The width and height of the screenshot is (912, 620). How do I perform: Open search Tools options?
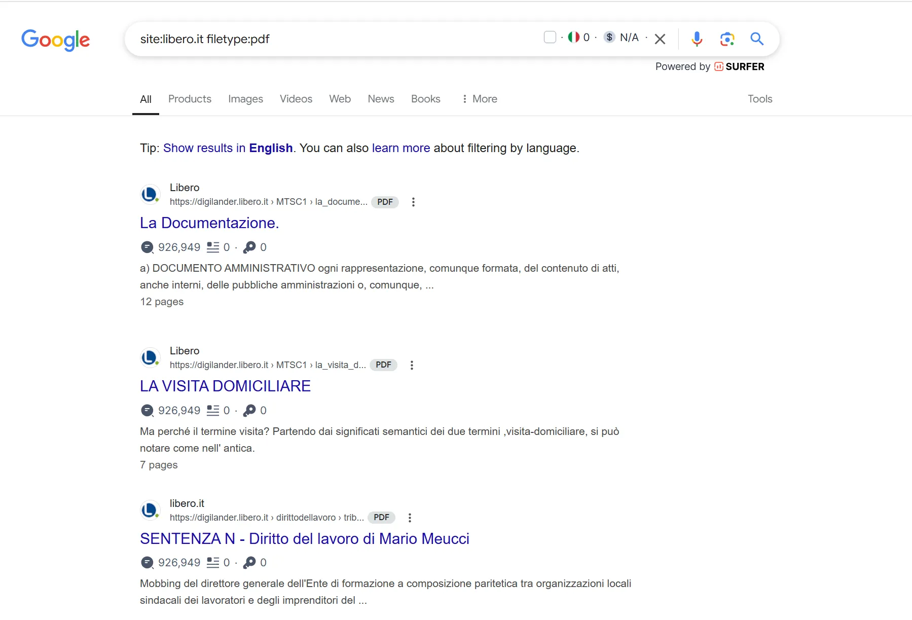tap(760, 99)
